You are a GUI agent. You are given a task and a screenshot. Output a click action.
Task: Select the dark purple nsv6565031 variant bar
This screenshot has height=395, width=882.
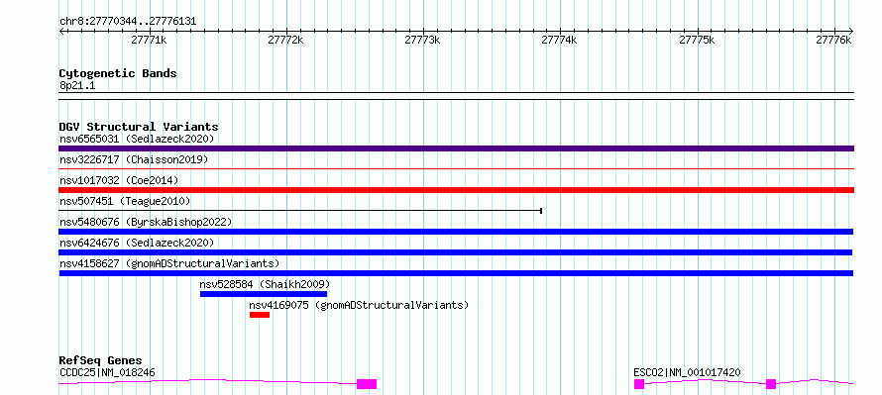point(456,148)
